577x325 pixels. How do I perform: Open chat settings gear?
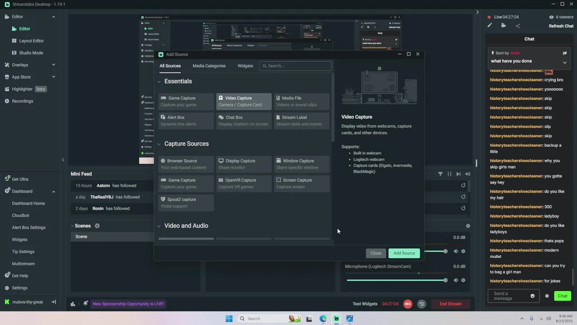click(547, 296)
